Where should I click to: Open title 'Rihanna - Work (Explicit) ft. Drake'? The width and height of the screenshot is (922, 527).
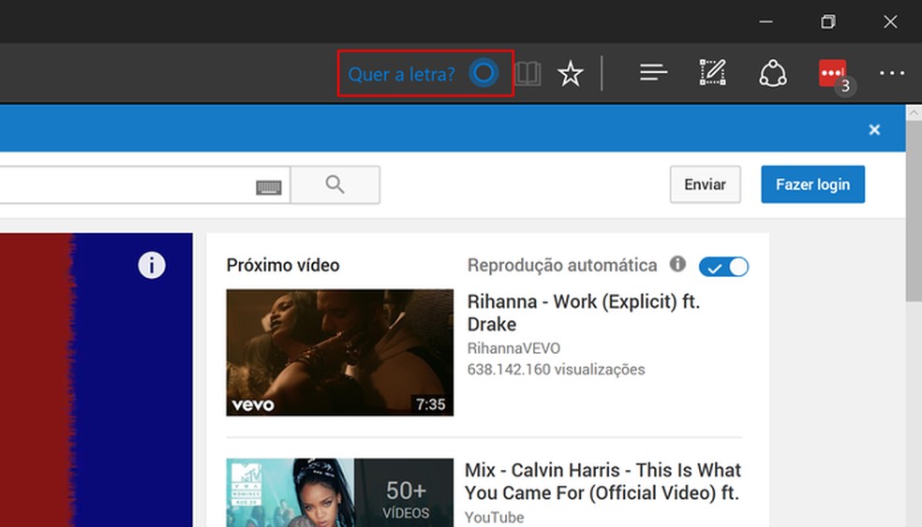click(x=584, y=314)
